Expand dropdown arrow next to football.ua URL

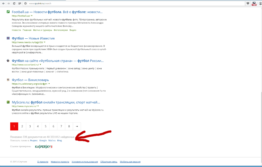[32, 16]
